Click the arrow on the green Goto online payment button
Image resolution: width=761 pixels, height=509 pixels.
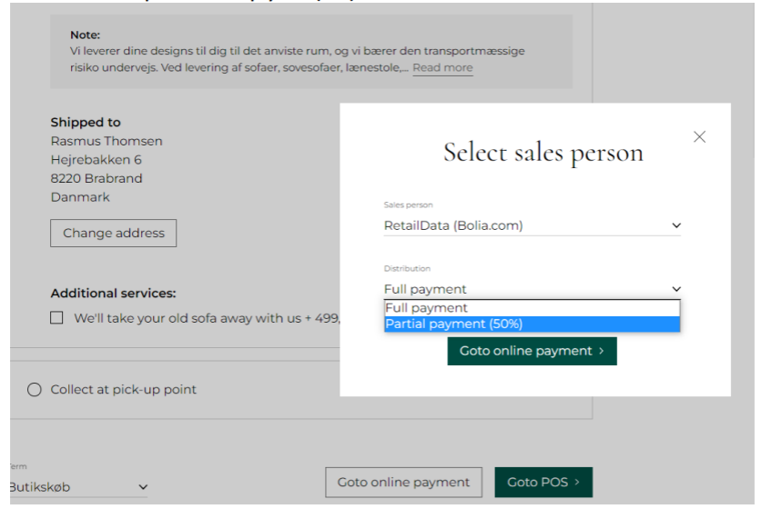[x=602, y=351]
